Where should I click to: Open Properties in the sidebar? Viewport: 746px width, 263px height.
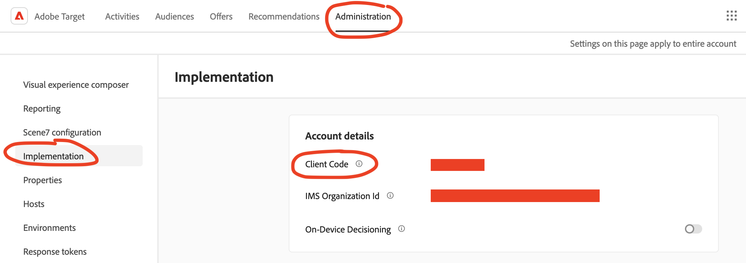click(x=42, y=180)
